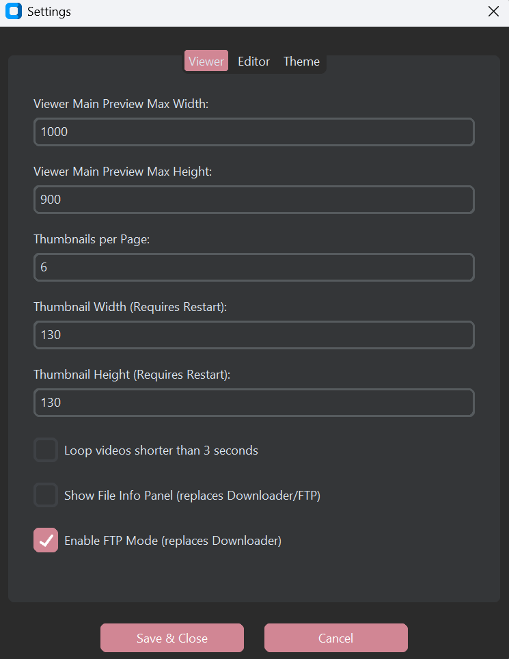Viewport: 509px width, 659px height.
Task: Click the Viewer Main Preview Max Height field
Action: pyautogui.click(x=254, y=200)
